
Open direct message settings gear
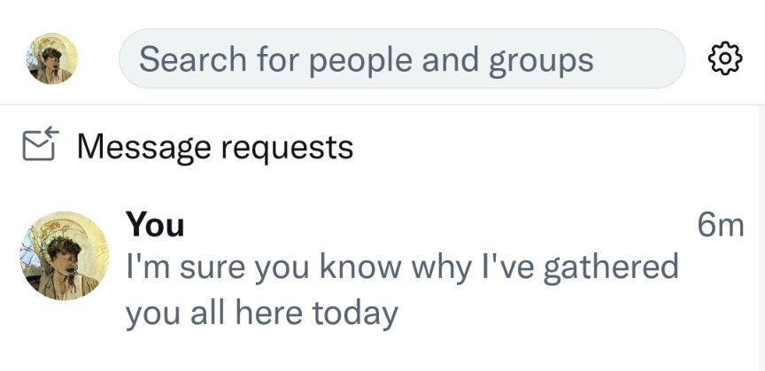pyautogui.click(x=724, y=58)
